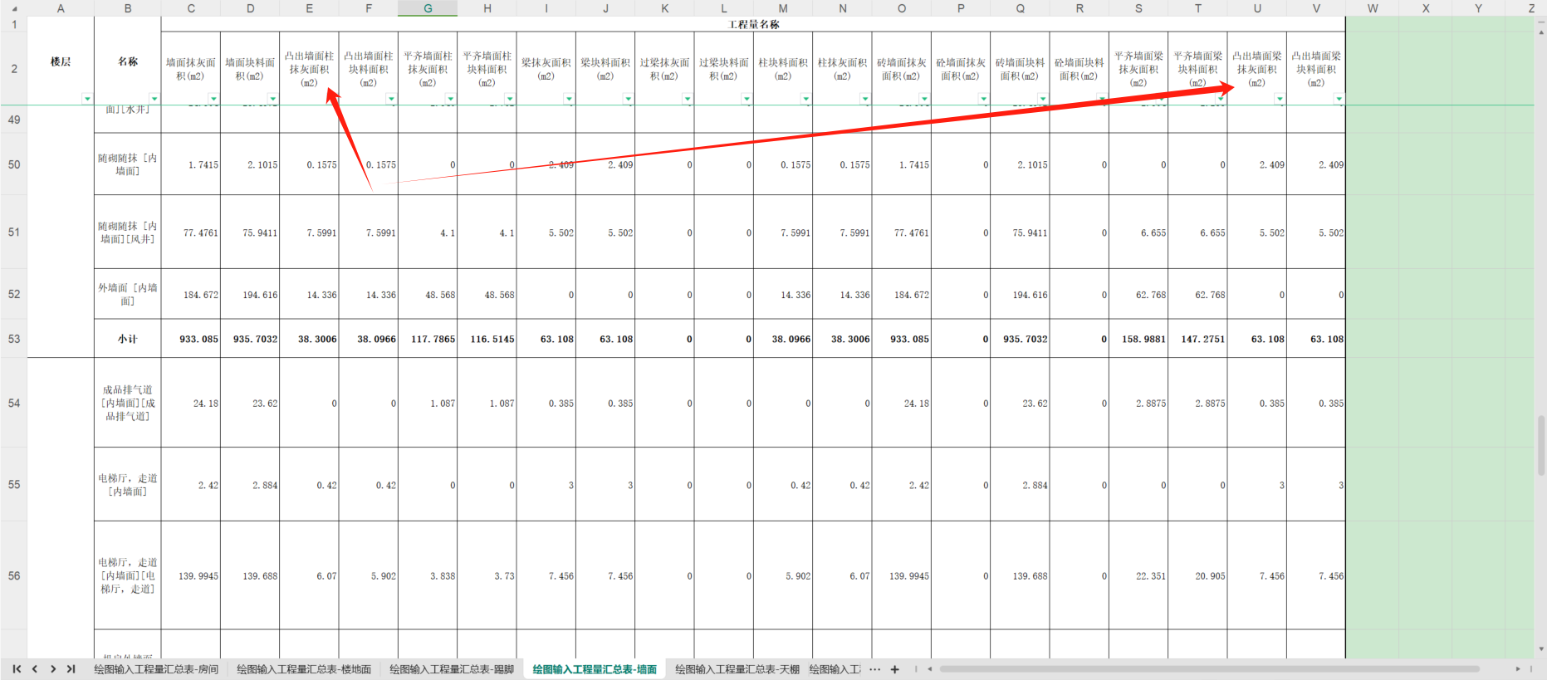Image resolution: width=1547 pixels, height=680 pixels.
Task: Open the 墙面块料面积 filter dropdown
Action: pos(272,99)
